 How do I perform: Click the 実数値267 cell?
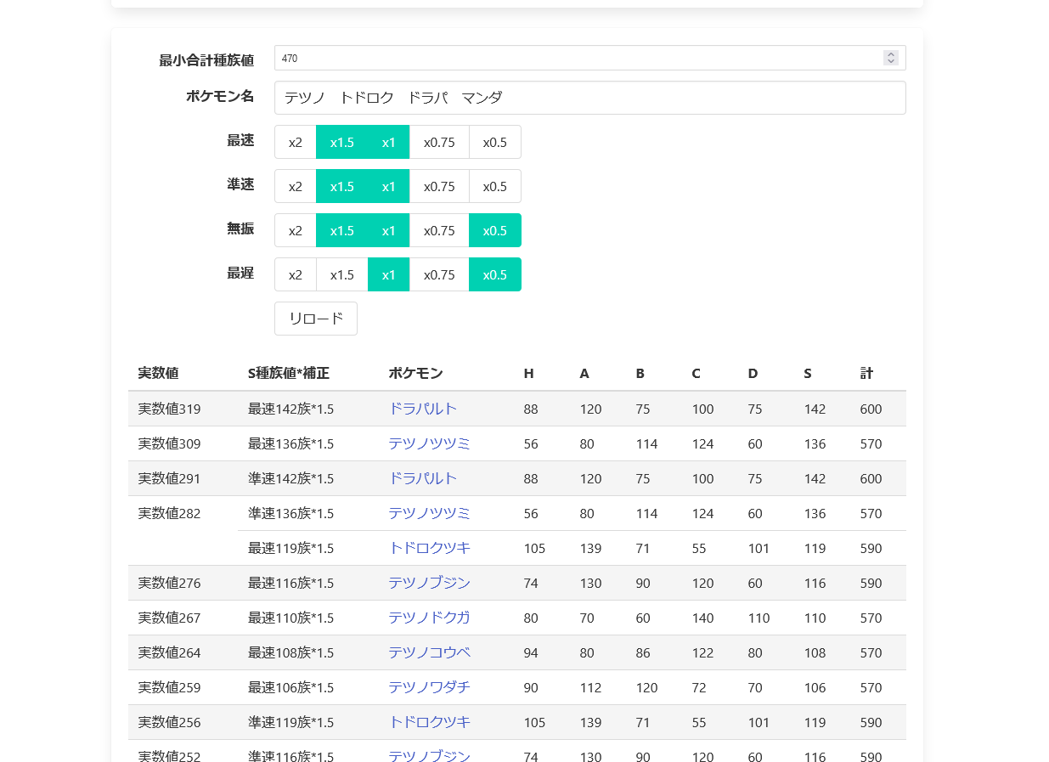pyautogui.click(x=183, y=618)
